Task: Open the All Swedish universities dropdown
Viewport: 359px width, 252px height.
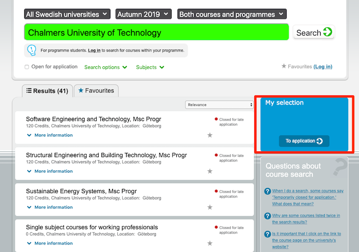Action: coord(67,14)
